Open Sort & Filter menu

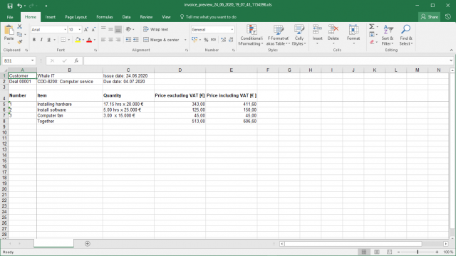388,35
